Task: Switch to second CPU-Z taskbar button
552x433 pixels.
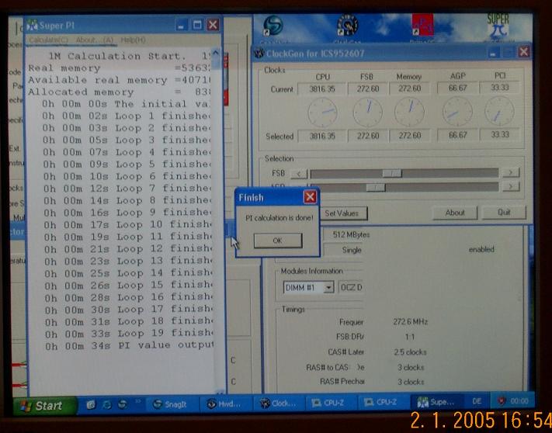Action: point(382,402)
